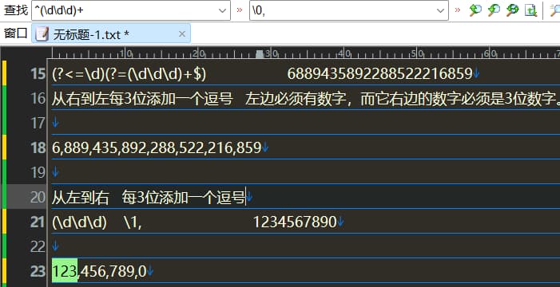The image size is (560, 287).
Task: Click Replace All magnifier with two arrows
Action: pos(513,10)
